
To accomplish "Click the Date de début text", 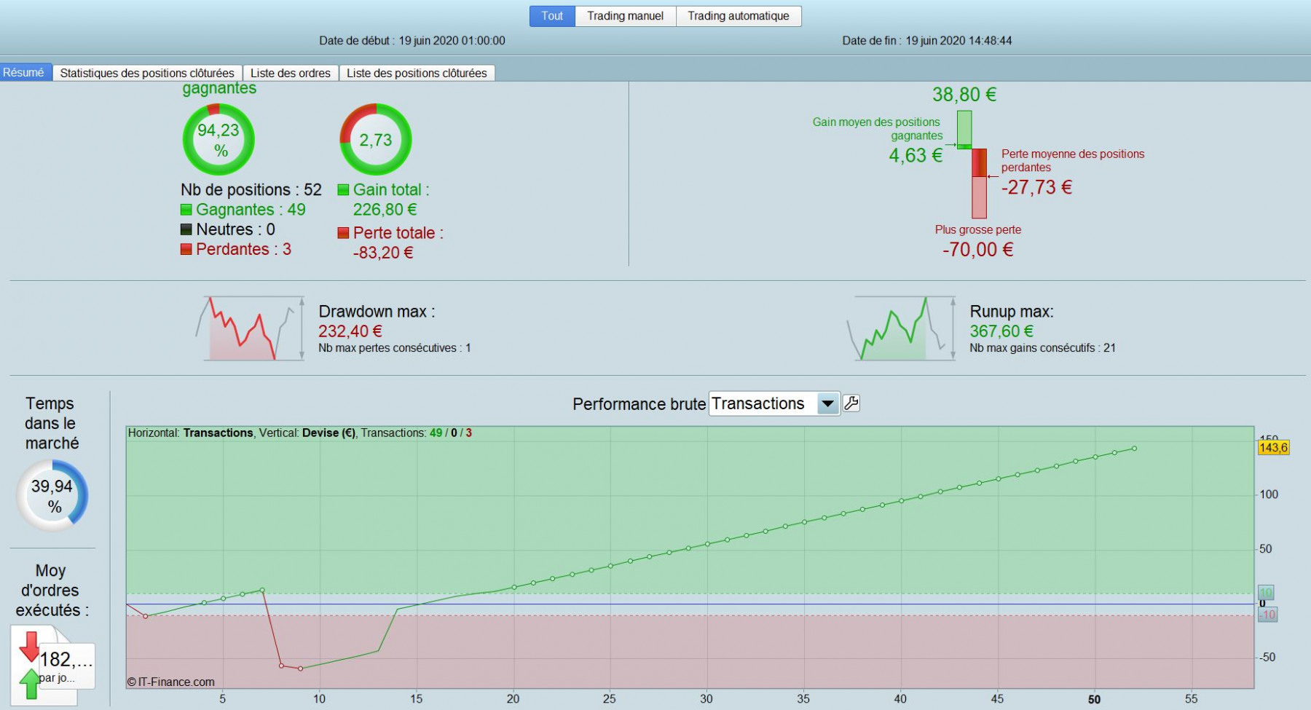I will (x=412, y=41).
